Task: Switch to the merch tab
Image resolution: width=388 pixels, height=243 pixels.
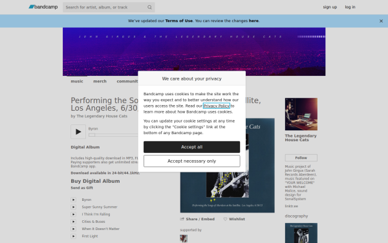Action: 100,82
